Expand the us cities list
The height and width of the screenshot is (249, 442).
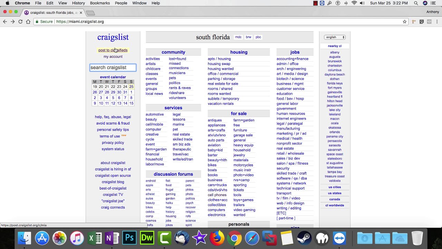tap(335, 187)
